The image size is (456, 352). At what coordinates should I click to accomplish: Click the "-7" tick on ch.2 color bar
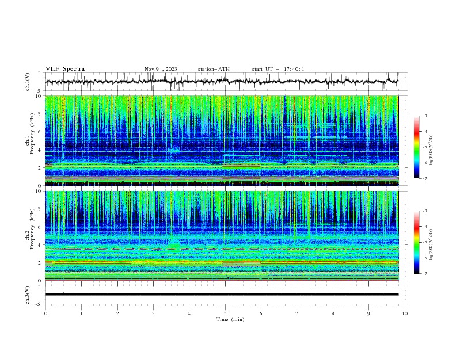[x=424, y=273]
